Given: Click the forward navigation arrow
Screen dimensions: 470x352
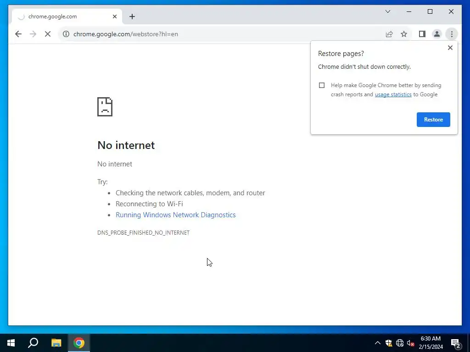Looking at the screenshot, I should (33, 34).
